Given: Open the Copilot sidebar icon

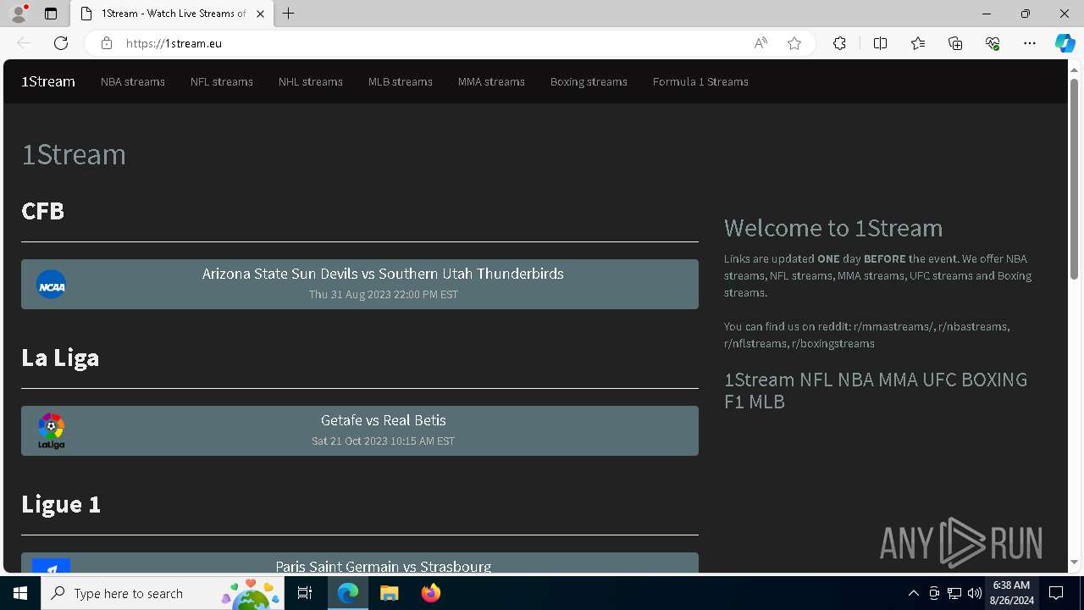Looking at the screenshot, I should click(x=1065, y=43).
